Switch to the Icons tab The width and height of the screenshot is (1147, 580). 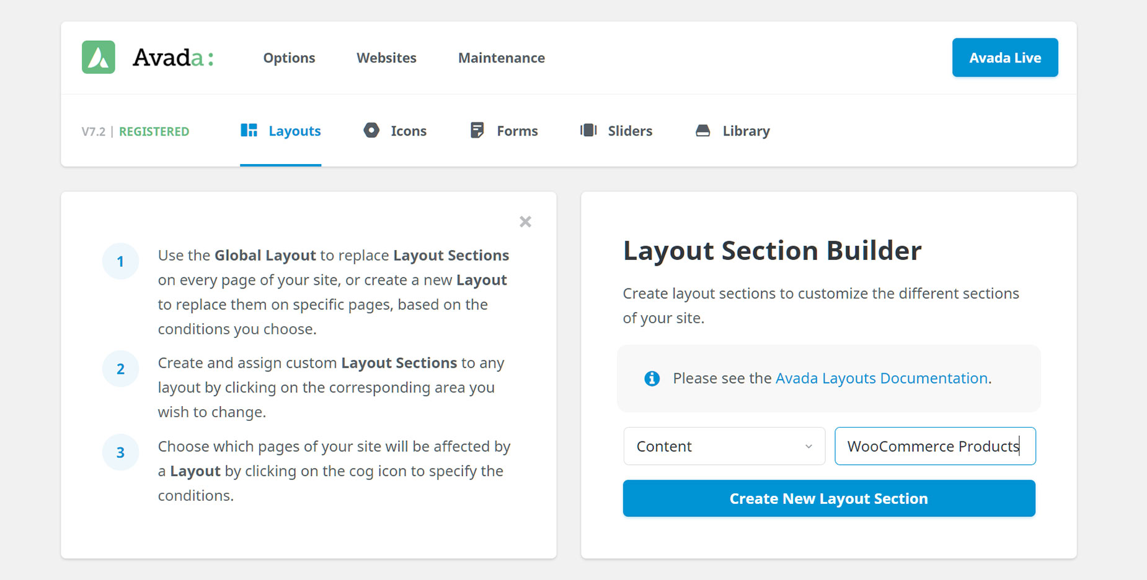tap(395, 131)
